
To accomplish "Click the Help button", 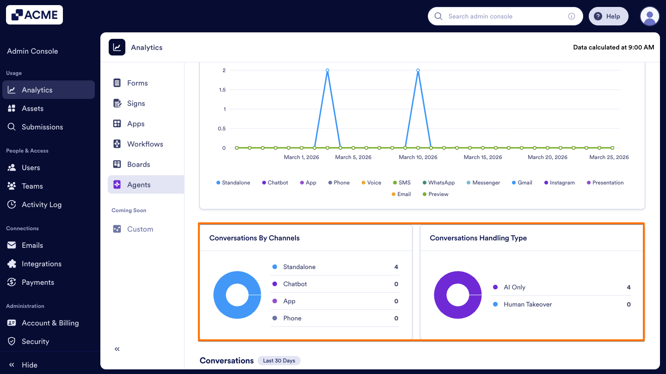I will point(608,16).
